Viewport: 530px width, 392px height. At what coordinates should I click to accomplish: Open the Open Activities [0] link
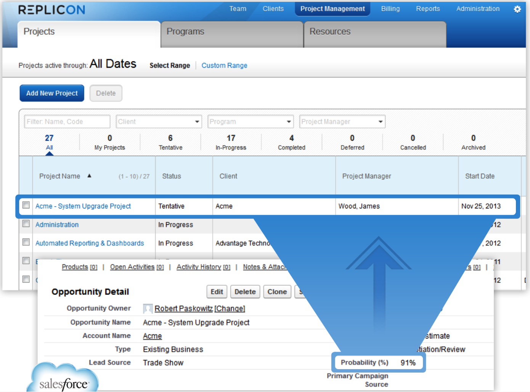pyautogui.click(x=137, y=267)
